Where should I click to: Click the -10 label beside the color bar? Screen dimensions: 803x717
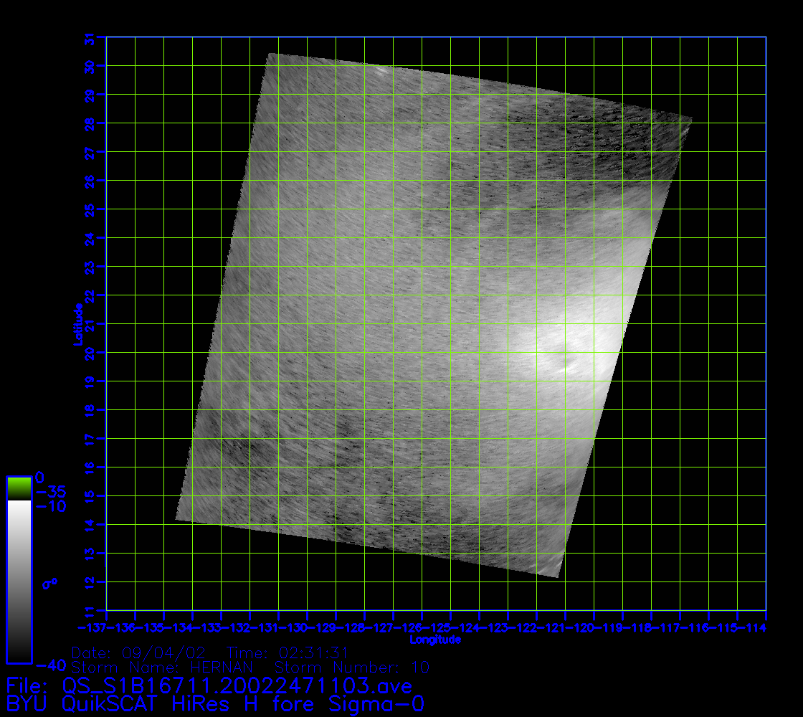coord(50,507)
